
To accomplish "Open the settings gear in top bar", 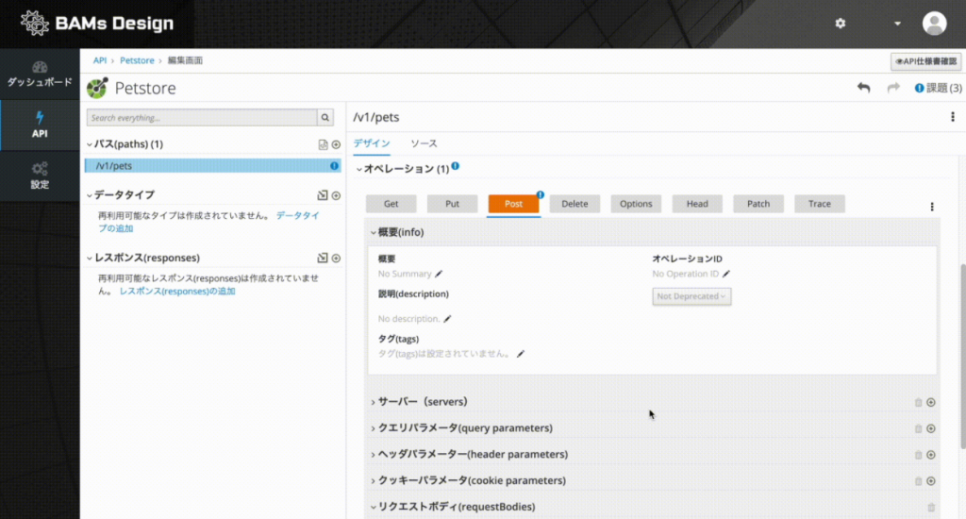I will click(x=841, y=24).
